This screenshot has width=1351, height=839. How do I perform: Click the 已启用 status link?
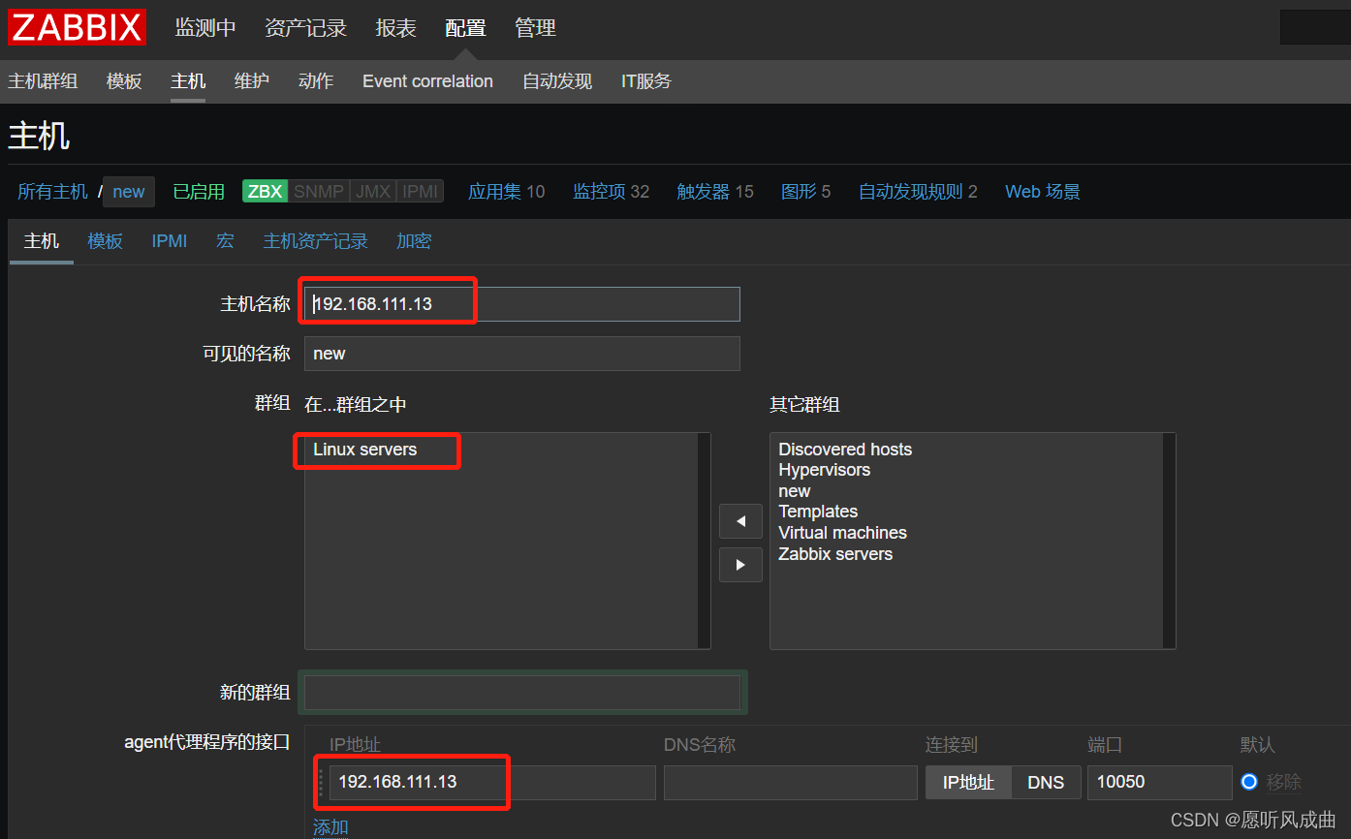point(199,192)
